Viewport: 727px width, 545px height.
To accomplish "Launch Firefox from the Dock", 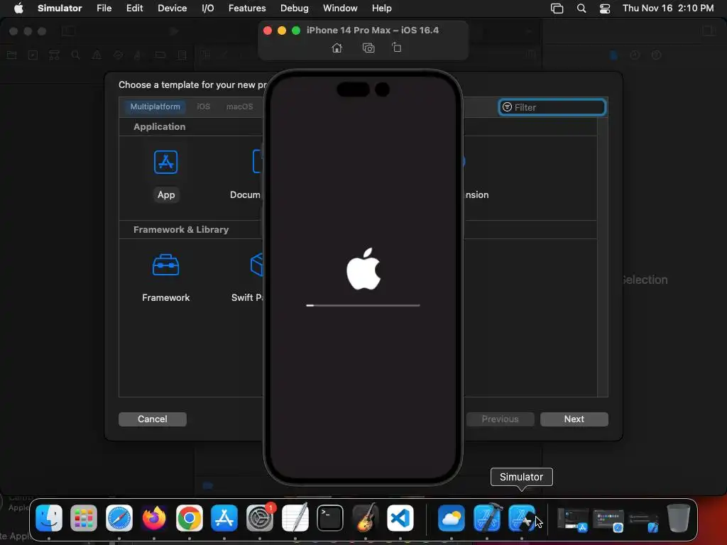I will pos(154,518).
